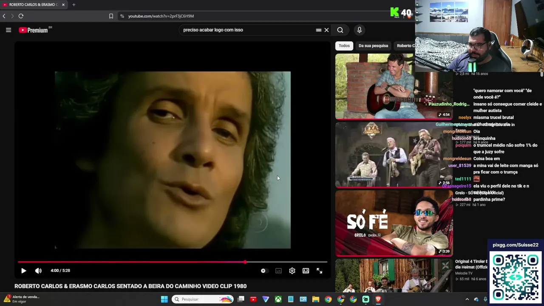Open the "Só Fé" Grelo video thumbnail
This screenshot has width=544, height=306.
[x=394, y=224]
